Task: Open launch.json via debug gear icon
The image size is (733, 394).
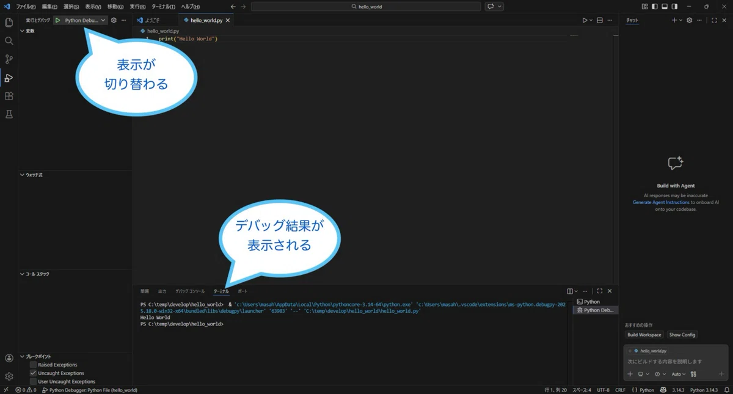Action: tap(114, 20)
